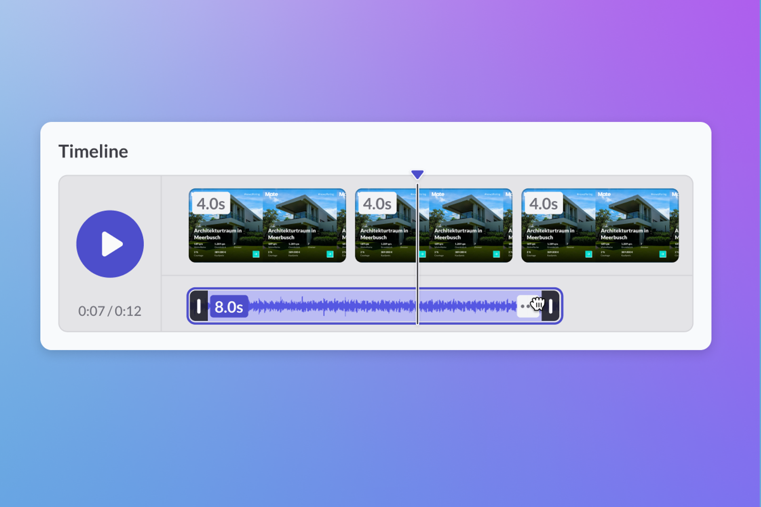Click the teal arrow icon in the second clip's second frame
The height and width of the screenshot is (507, 761).
[497, 254]
